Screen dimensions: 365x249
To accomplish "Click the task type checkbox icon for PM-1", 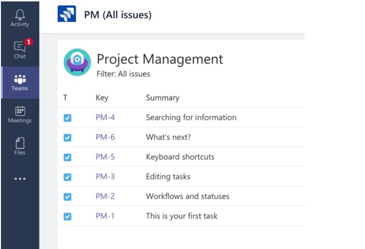I will pyautogui.click(x=67, y=217).
